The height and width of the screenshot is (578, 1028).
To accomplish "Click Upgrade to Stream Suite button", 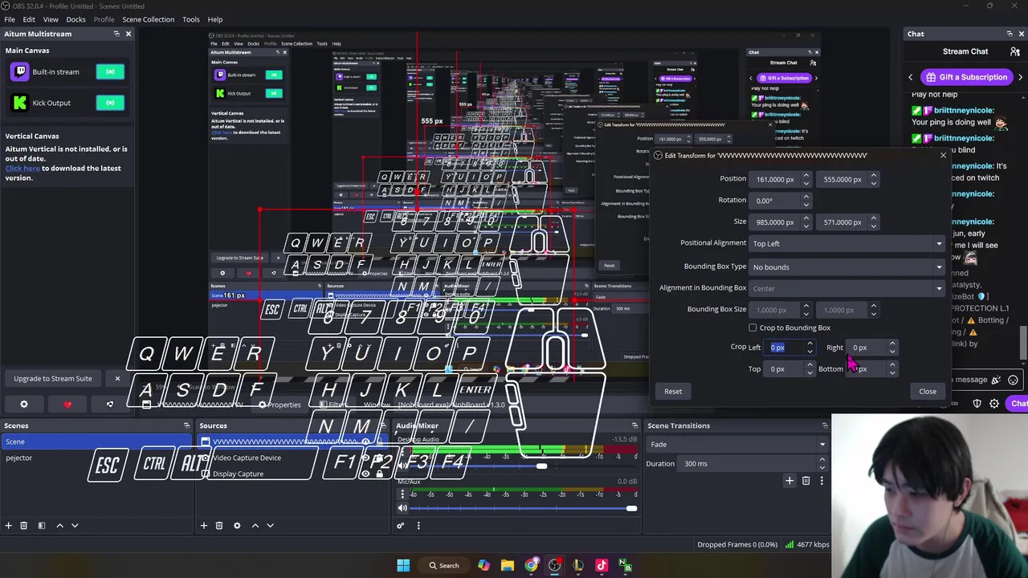I will coord(53,378).
